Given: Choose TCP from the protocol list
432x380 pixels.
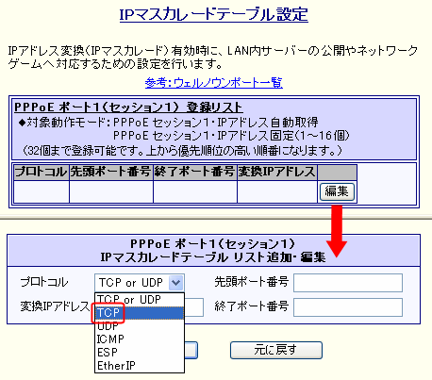Looking at the screenshot, I should tap(140, 313).
